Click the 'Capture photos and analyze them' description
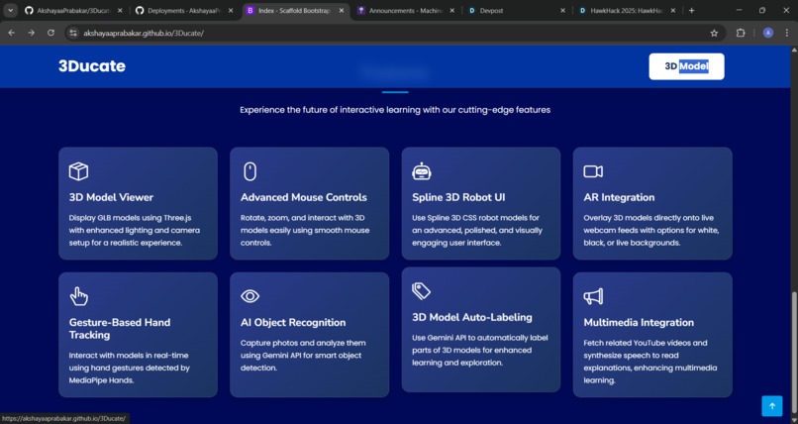798x424 pixels. (303, 356)
